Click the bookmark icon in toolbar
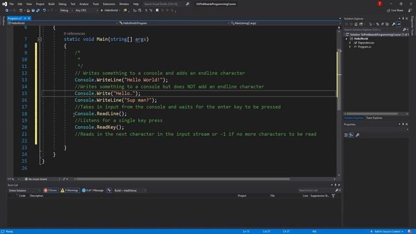 (x=157, y=10)
